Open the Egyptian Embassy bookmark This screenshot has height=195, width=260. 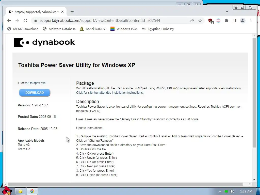pos(158,29)
